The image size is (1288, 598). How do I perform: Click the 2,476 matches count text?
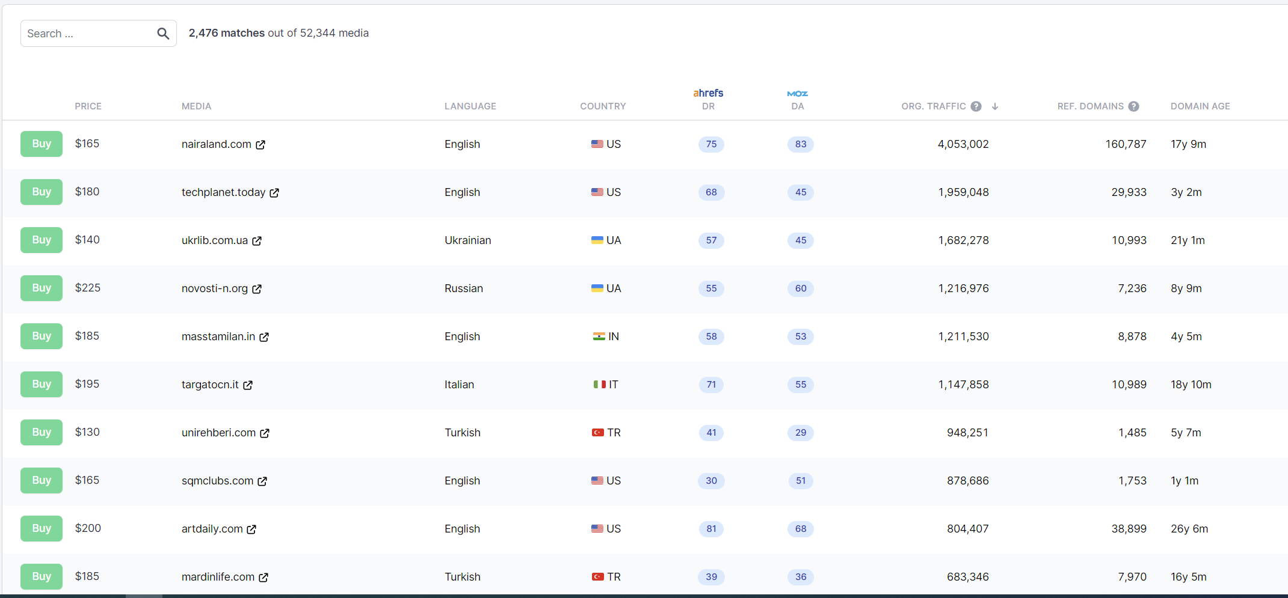coord(227,33)
